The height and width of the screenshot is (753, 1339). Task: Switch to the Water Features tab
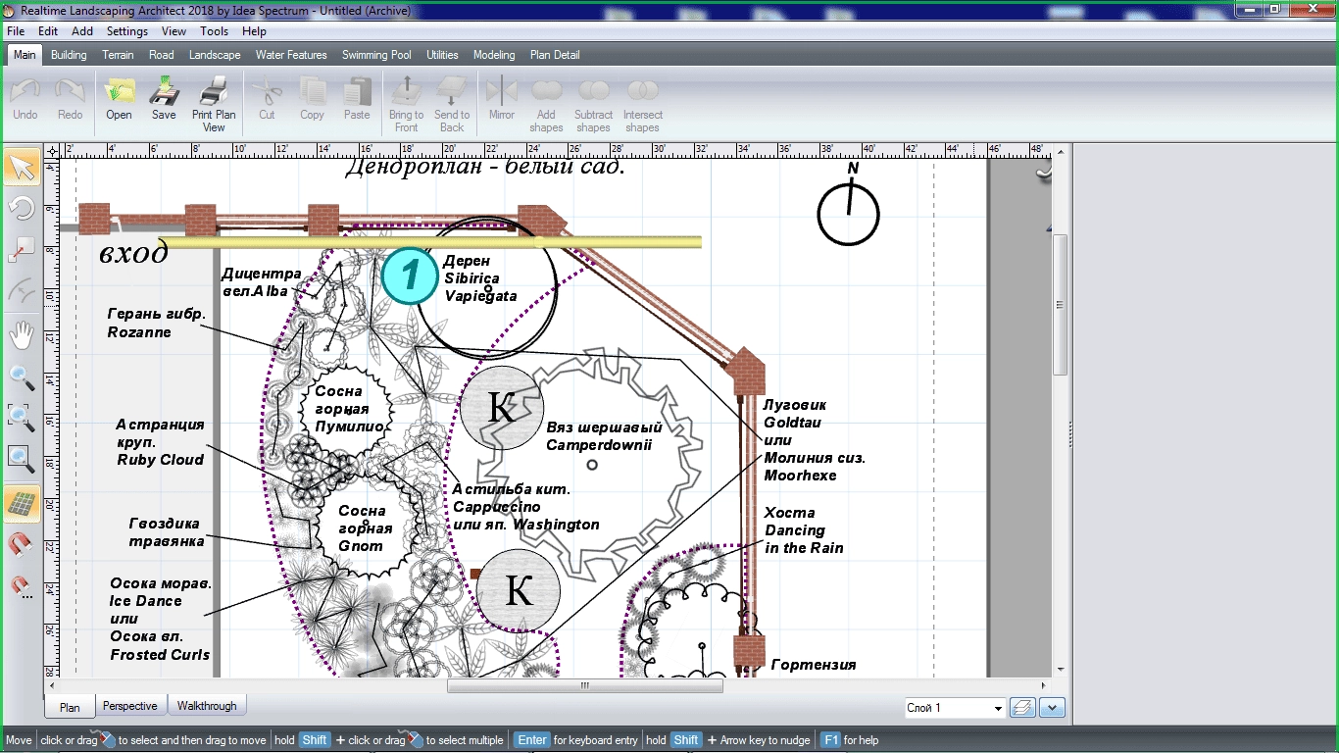(x=291, y=55)
